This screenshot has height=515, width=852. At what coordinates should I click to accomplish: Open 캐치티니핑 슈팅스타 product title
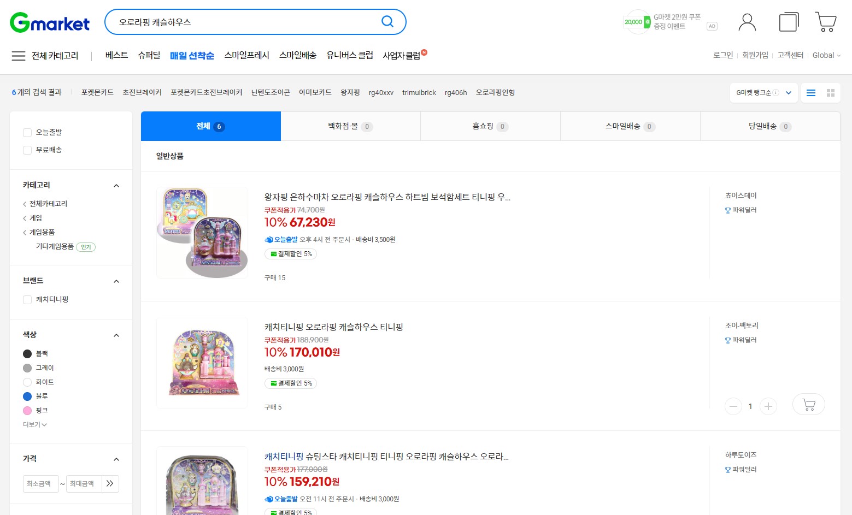tap(386, 457)
